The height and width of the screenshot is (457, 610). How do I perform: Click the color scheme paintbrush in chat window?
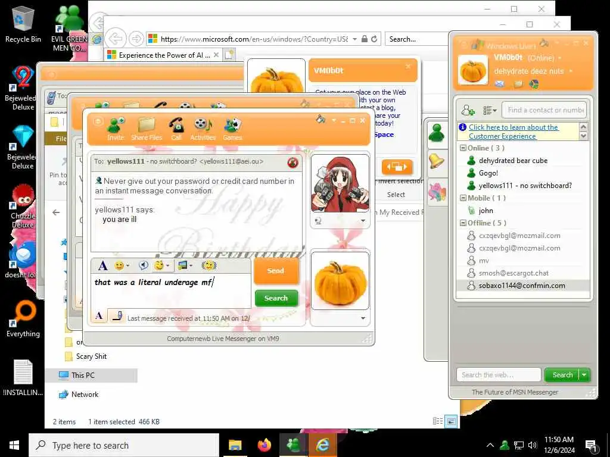(x=320, y=119)
